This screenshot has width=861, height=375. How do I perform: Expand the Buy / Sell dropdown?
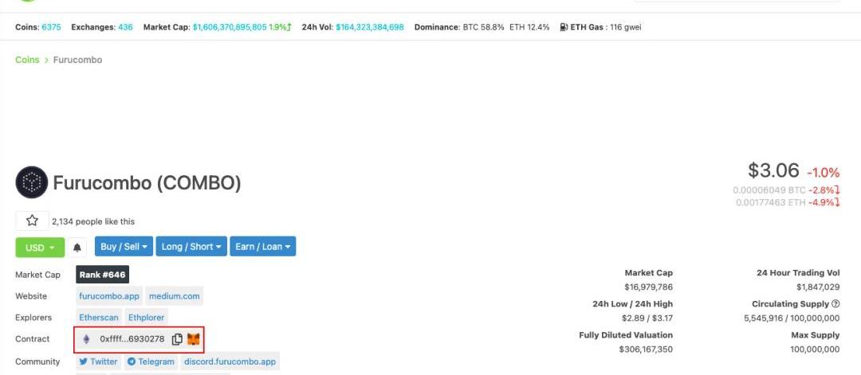[124, 247]
